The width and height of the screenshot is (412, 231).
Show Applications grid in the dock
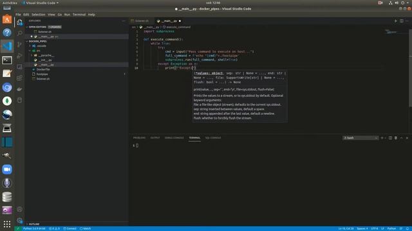coord(7,224)
